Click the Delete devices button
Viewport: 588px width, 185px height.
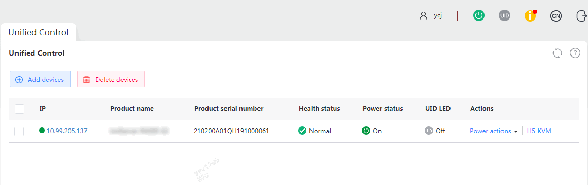111,79
